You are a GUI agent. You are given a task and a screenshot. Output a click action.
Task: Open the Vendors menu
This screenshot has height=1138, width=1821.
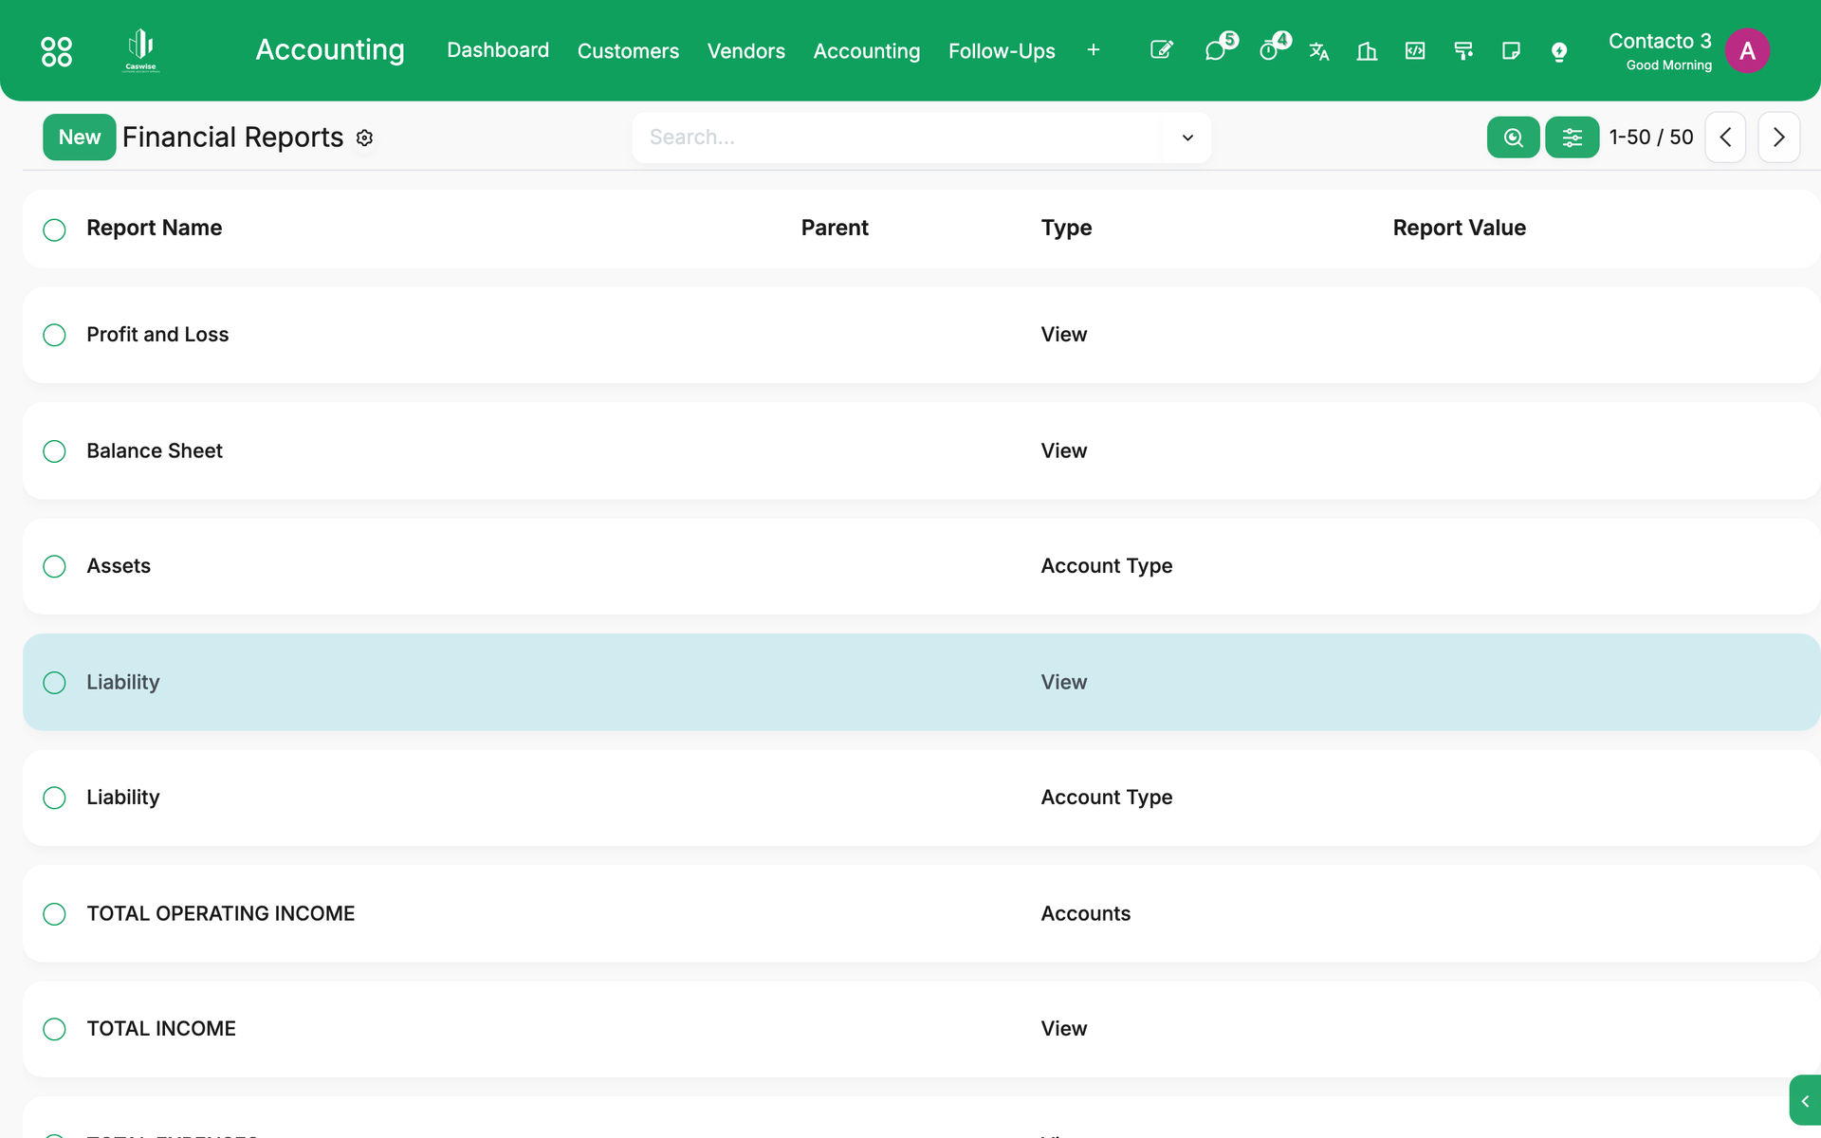coord(745,51)
